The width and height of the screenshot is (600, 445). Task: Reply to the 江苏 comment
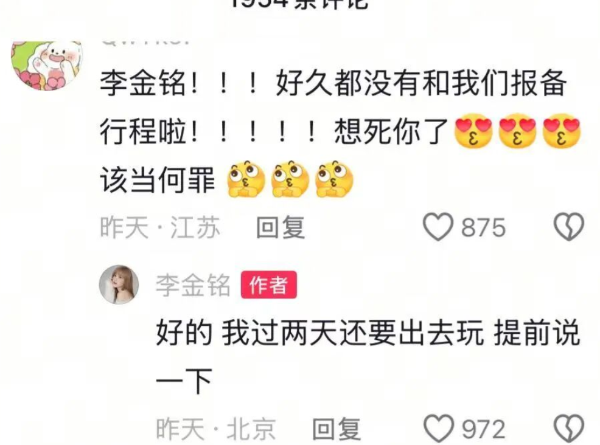[x=280, y=227]
